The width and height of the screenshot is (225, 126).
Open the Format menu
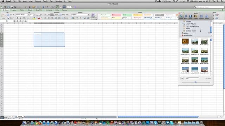(x=38, y=1)
